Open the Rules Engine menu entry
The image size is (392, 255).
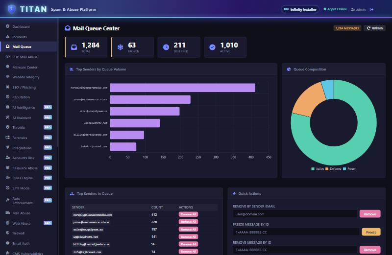(28, 178)
